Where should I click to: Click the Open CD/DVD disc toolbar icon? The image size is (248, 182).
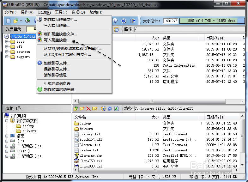click(x=28, y=21)
